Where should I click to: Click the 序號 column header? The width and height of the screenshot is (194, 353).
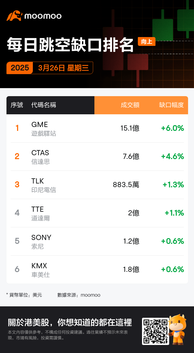(17, 105)
